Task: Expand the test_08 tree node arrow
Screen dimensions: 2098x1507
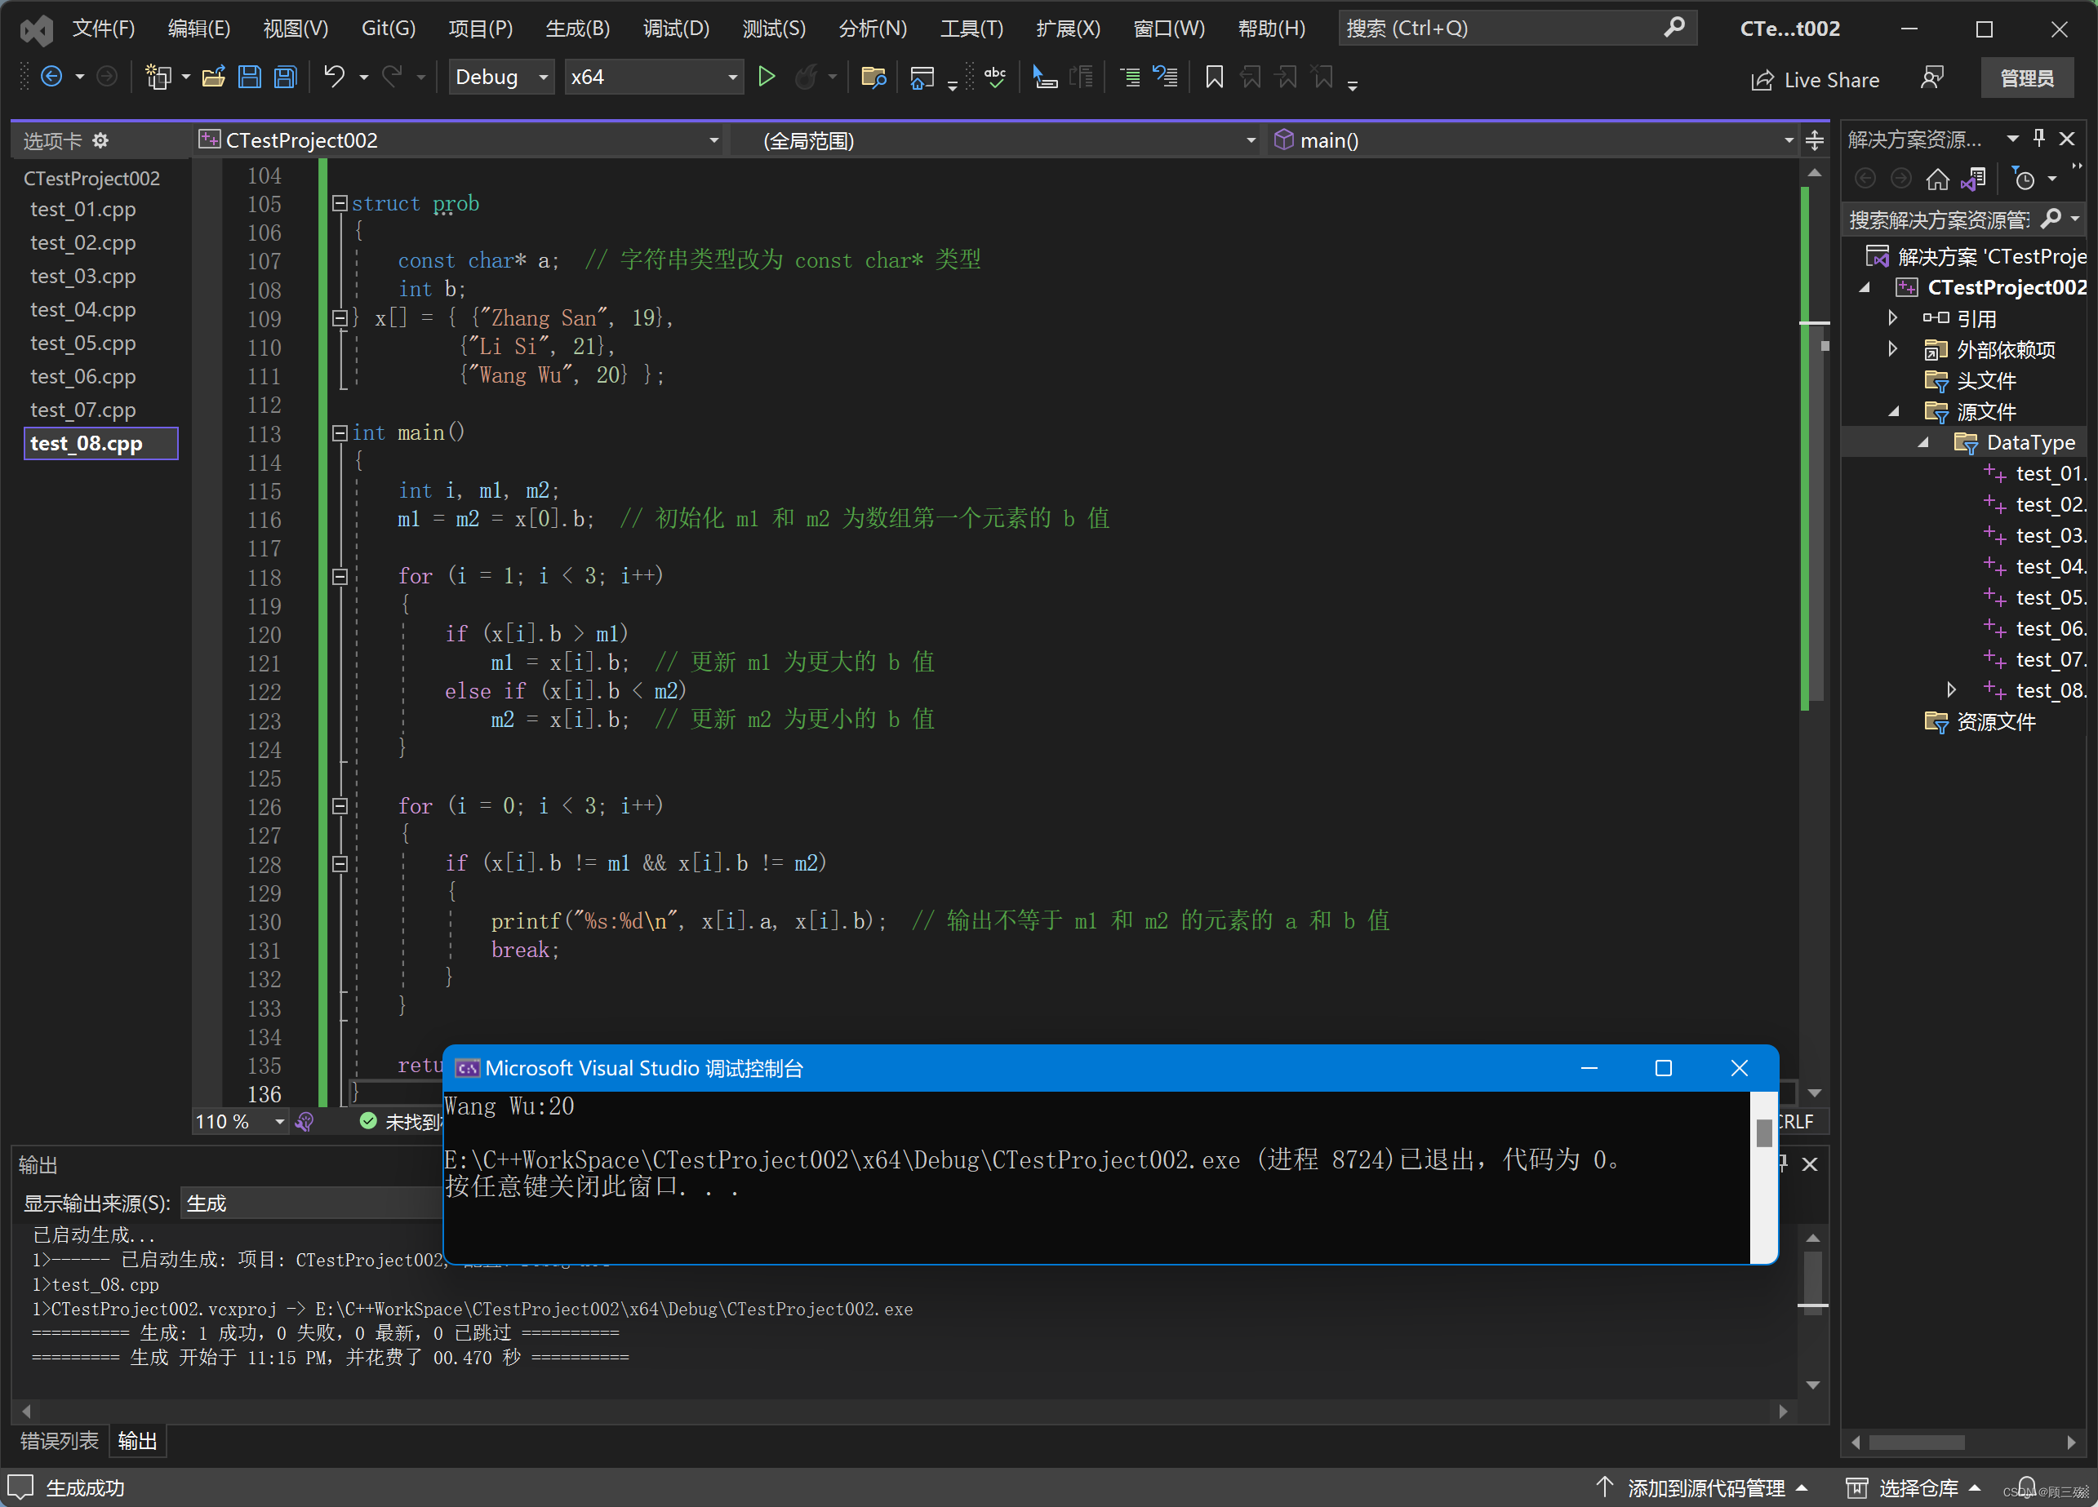Action: (x=1951, y=690)
